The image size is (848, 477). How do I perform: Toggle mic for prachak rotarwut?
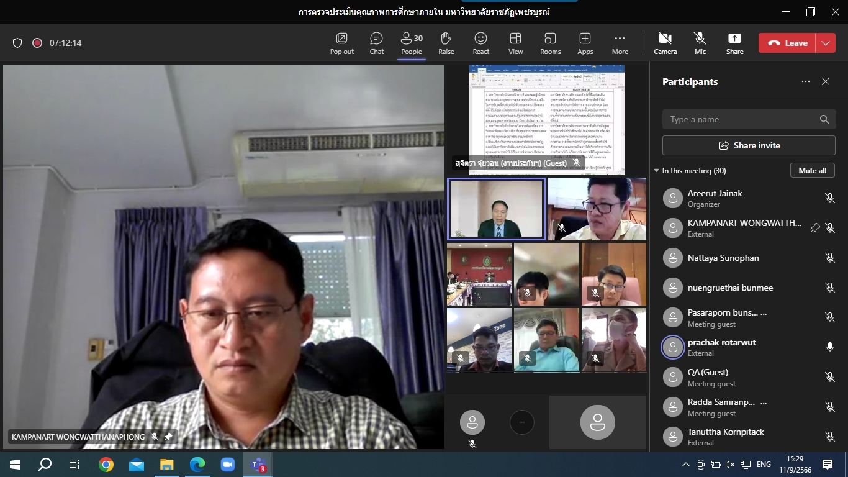pos(829,347)
